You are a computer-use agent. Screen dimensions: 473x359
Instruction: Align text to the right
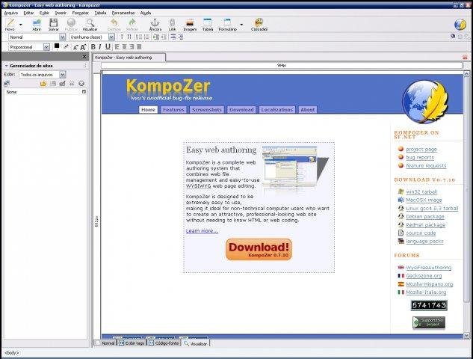pyautogui.click(x=132, y=47)
